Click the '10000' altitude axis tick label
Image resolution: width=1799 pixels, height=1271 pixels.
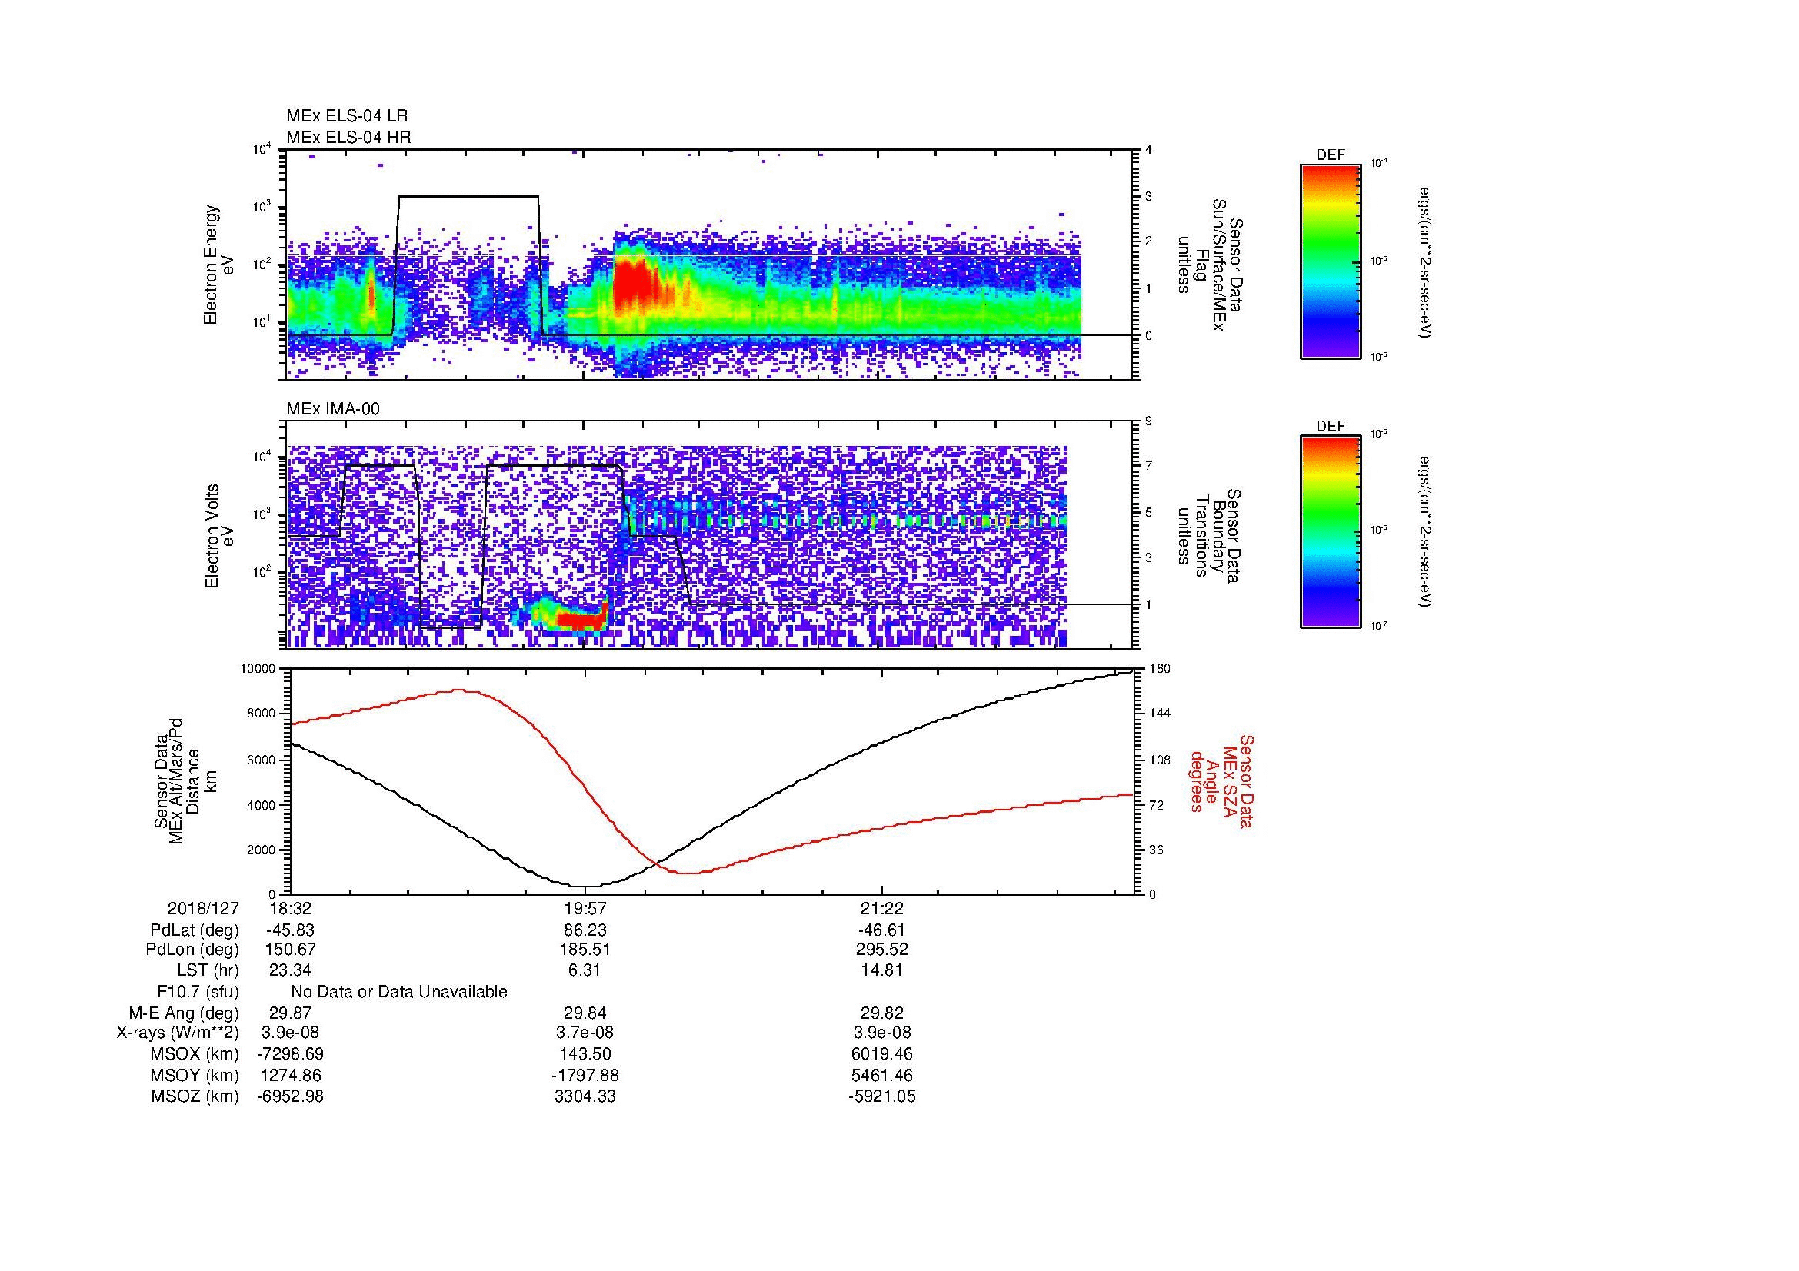(258, 669)
